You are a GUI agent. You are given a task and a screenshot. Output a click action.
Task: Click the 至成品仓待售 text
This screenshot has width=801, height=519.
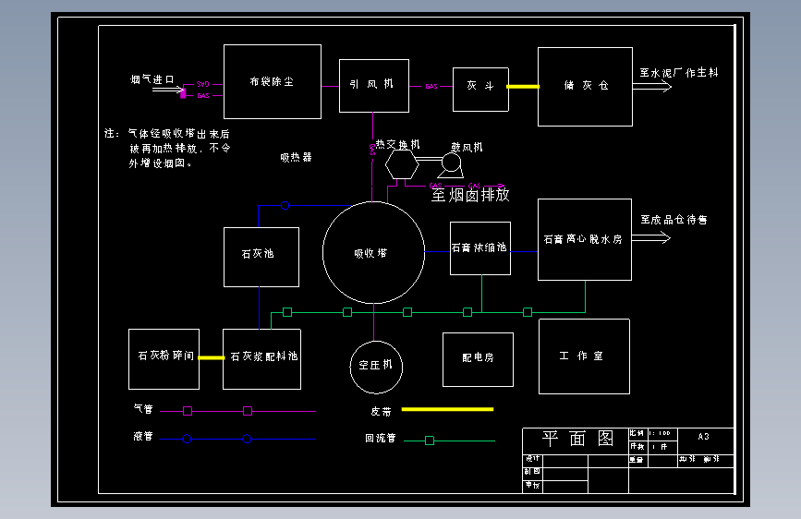(x=674, y=220)
